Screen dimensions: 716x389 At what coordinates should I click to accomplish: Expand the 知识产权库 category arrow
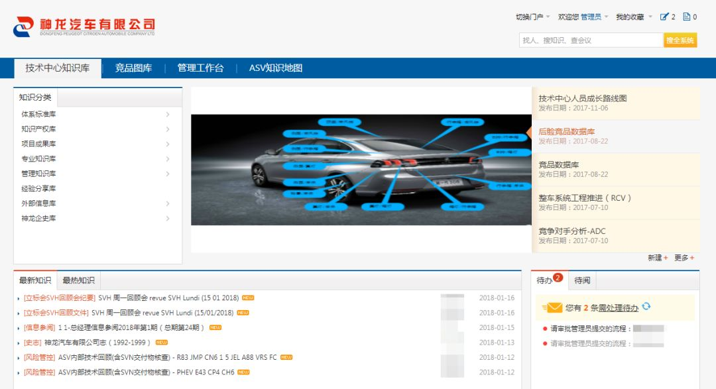(x=168, y=129)
